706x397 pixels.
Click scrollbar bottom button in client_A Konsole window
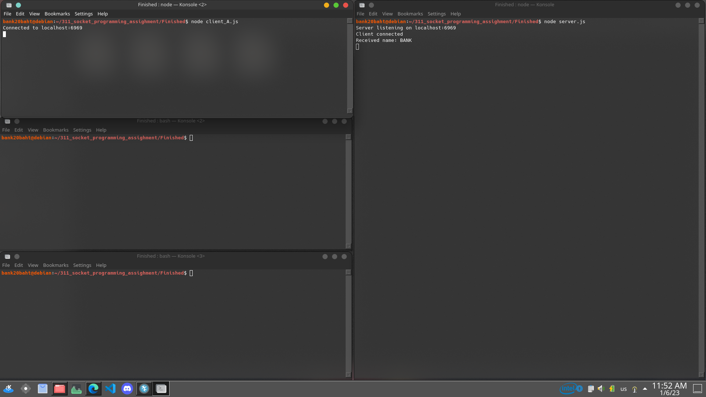350,111
